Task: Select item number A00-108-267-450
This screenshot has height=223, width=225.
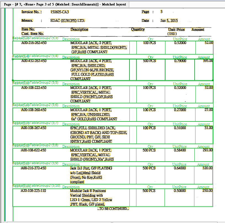Action: pos(34,128)
